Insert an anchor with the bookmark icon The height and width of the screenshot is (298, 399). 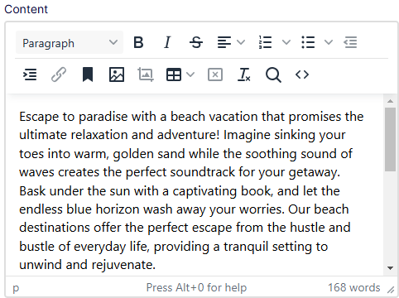[88, 74]
